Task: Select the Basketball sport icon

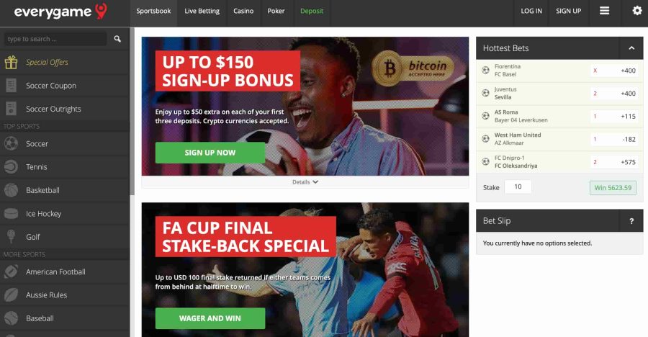Action: click(x=11, y=190)
